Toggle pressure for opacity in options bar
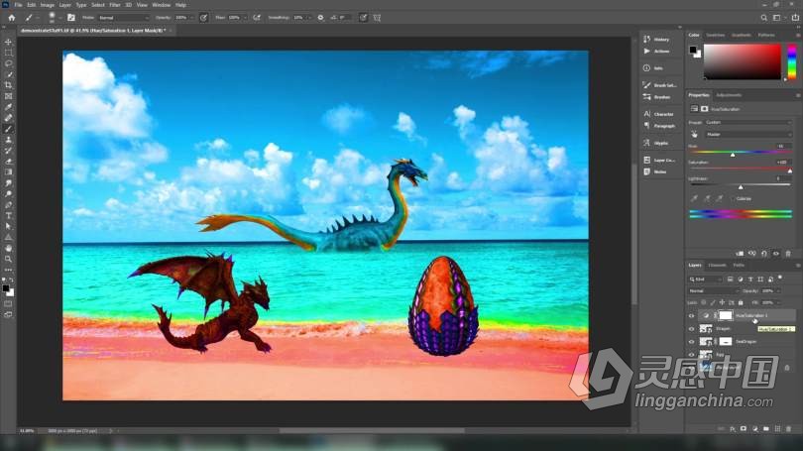 pyautogui.click(x=204, y=18)
